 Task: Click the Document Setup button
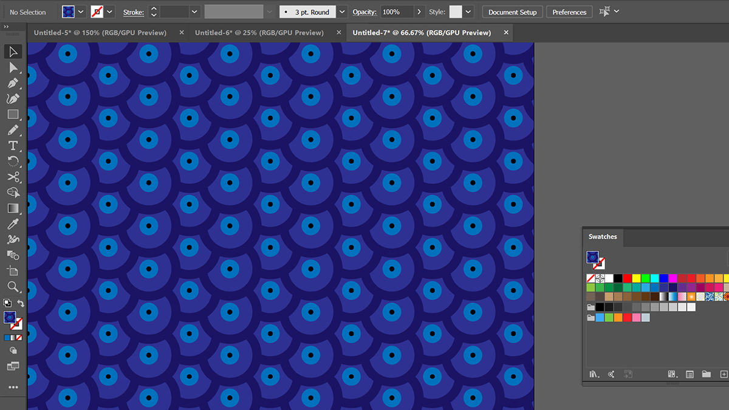pos(513,12)
